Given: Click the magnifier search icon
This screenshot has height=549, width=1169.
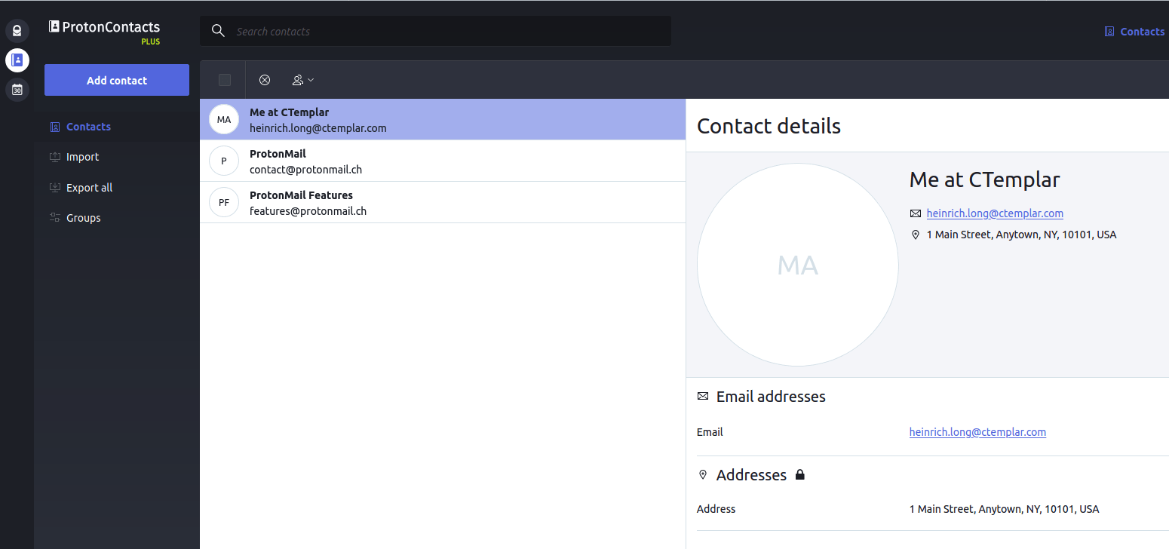Looking at the screenshot, I should coord(218,31).
